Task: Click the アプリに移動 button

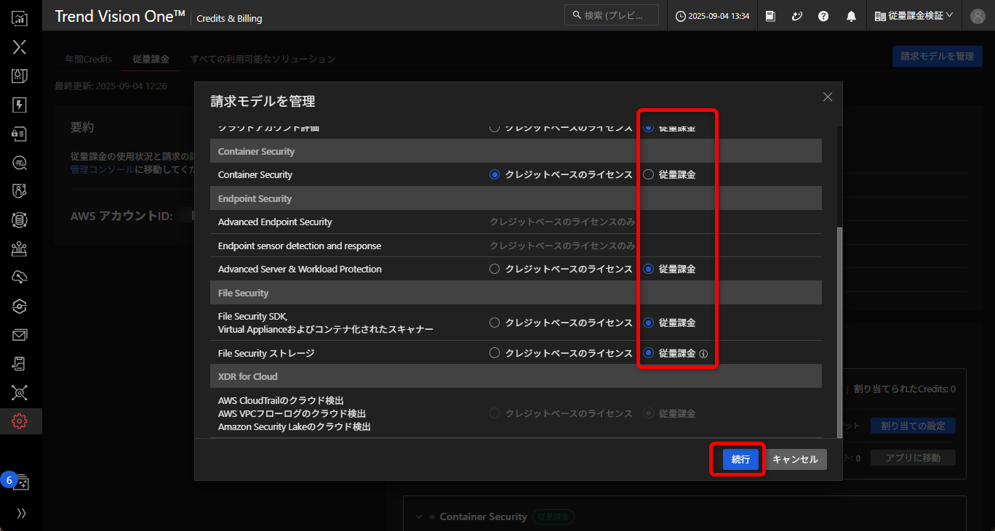Action: pos(913,458)
